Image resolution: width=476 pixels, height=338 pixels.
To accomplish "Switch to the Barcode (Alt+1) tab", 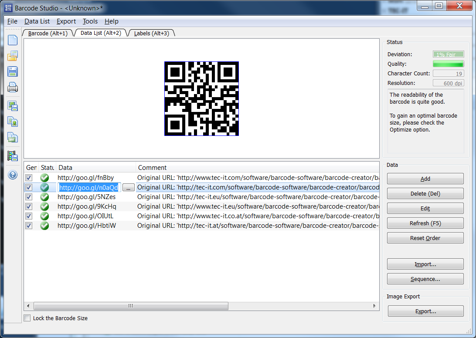I will coord(48,33).
